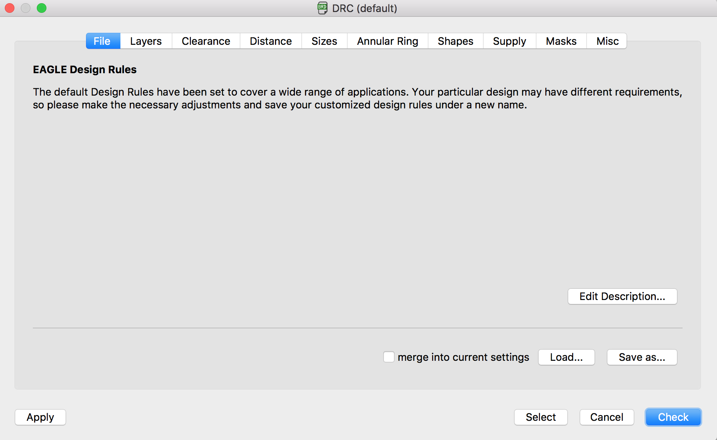The image size is (717, 440).
Task: Open the Sizes tab
Action: point(324,41)
